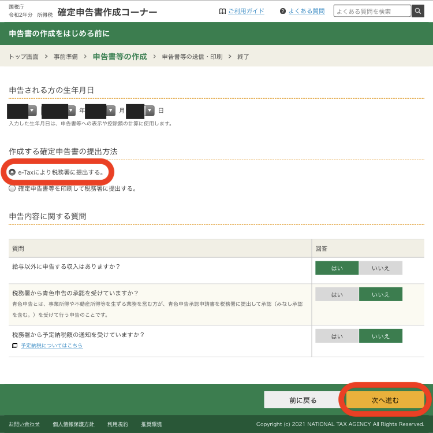
Task: Open the era dropdown for birth date
Action: 22,110
